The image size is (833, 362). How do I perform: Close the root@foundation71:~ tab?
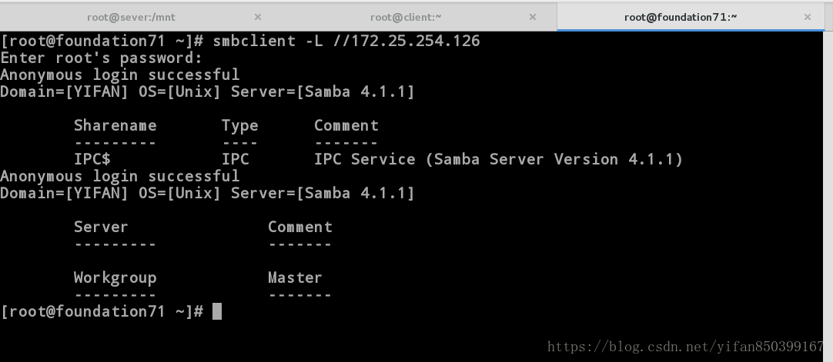pyautogui.click(x=808, y=17)
